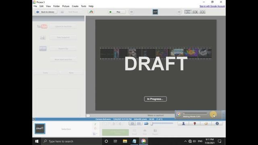This screenshot has width=258, height=145.
Task: Toggle the caption visibility icon
Action: point(88,116)
